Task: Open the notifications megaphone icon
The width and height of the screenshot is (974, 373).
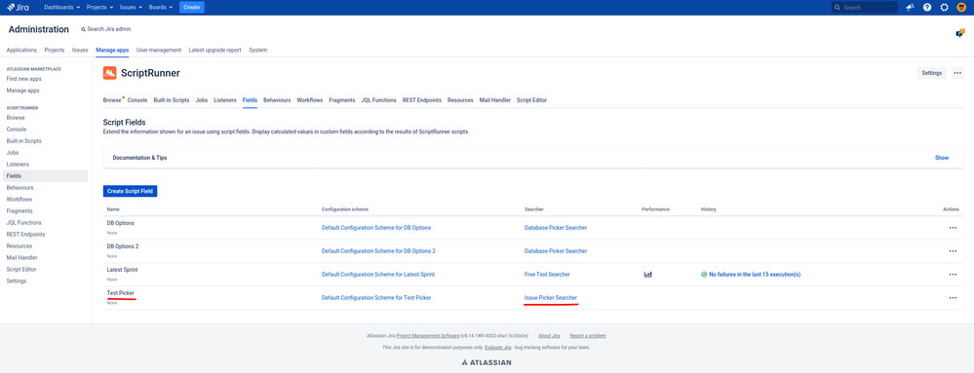Action: tap(910, 8)
